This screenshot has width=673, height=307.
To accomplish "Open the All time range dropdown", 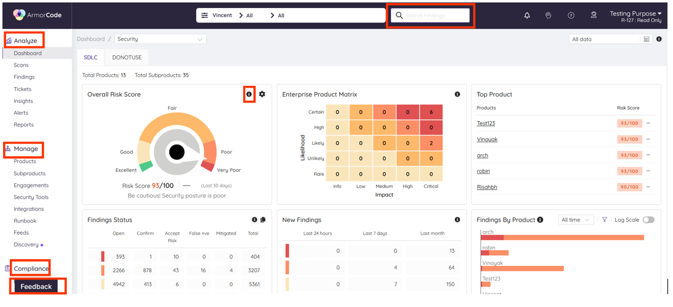I will click(x=576, y=219).
